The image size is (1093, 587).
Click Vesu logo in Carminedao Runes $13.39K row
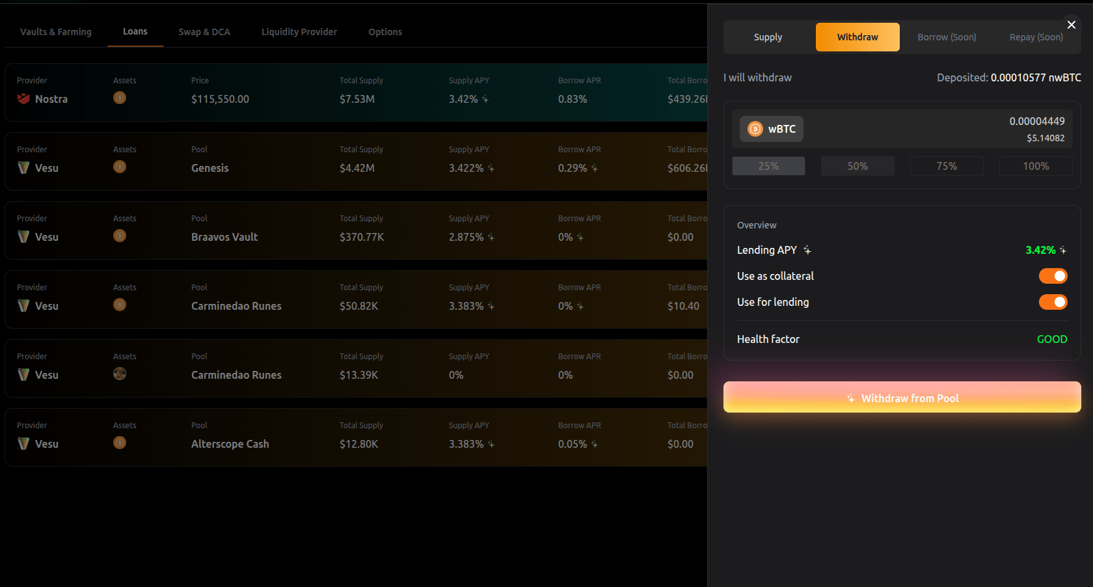[23, 375]
